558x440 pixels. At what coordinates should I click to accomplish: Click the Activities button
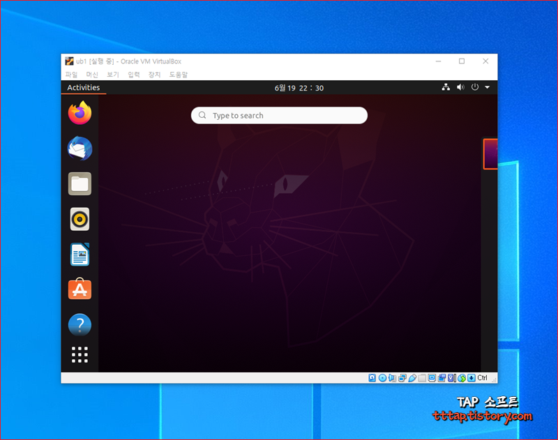[84, 87]
